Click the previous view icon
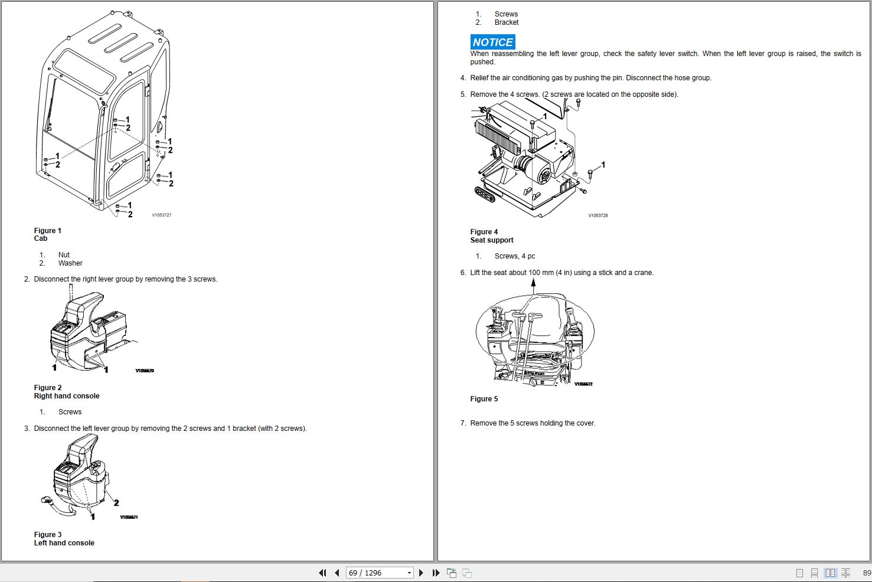 pyautogui.click(x=452, y=573)
